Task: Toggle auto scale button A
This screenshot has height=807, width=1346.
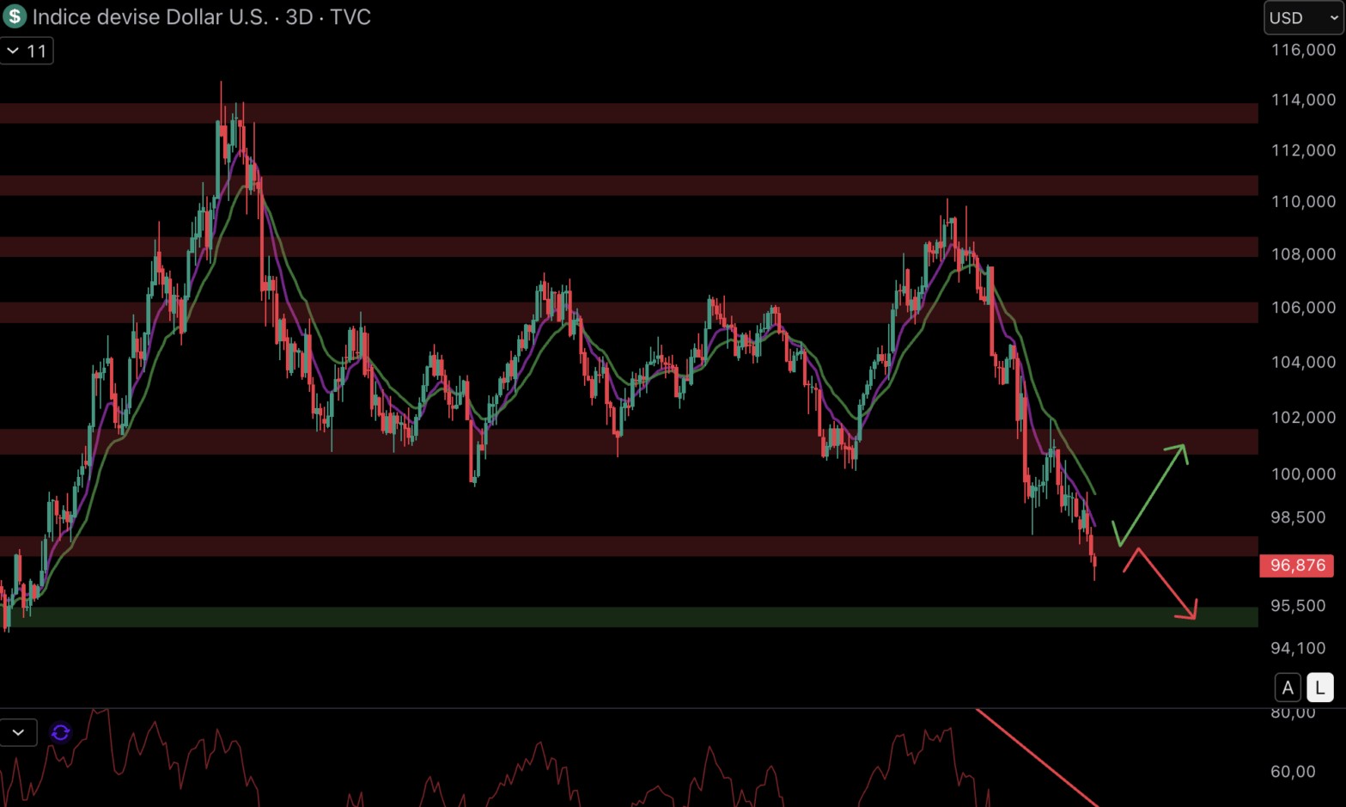Action: click(x=1287, y=688)
